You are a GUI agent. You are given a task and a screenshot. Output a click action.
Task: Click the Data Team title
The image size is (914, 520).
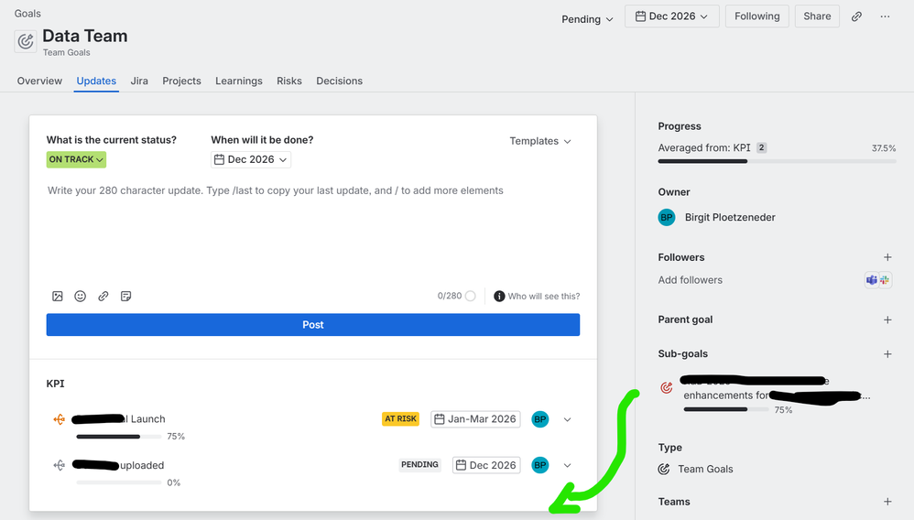tap(85, 36)
